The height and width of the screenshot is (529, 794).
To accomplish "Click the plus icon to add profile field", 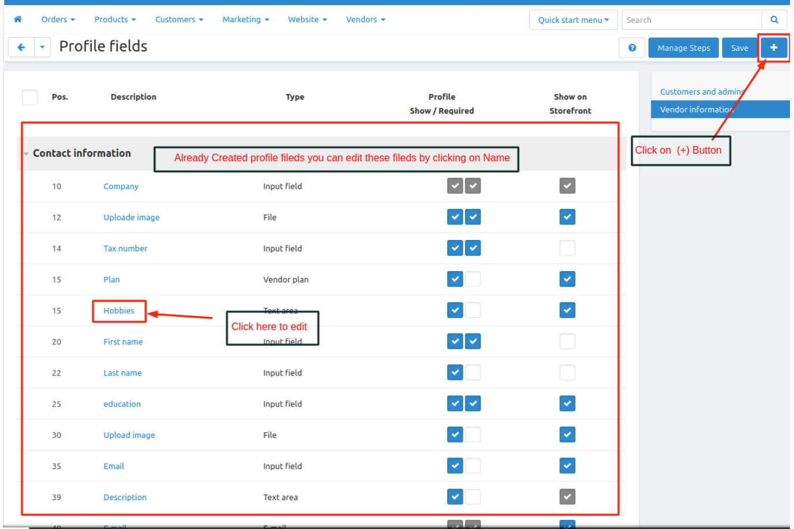I will [x=774, y=47].
